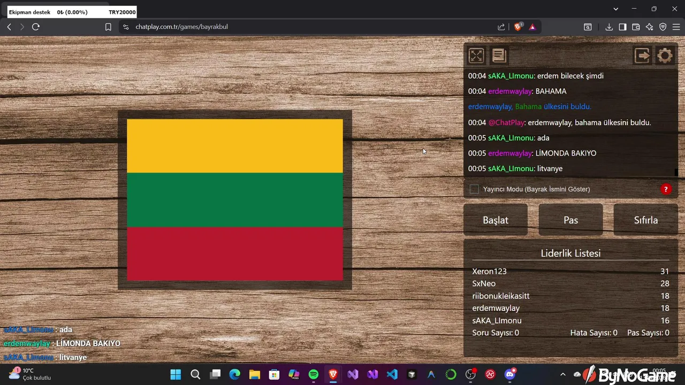685x385 pixels.
Task: Open the browser downloads icon
Action: click(x=609, y=27)
